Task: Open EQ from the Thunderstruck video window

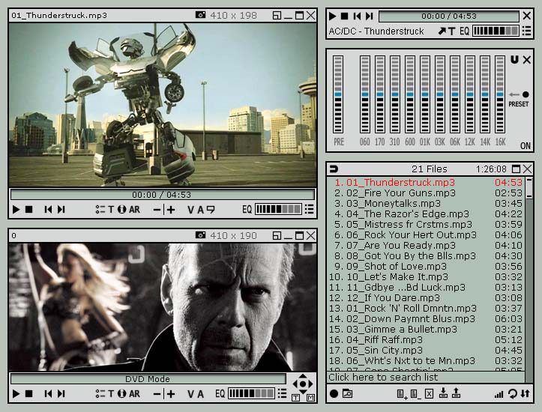Action: tap(247, 209)
